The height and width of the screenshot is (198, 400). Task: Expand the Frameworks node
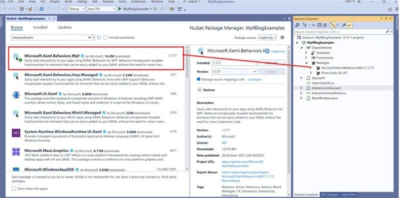coord(306,57)
